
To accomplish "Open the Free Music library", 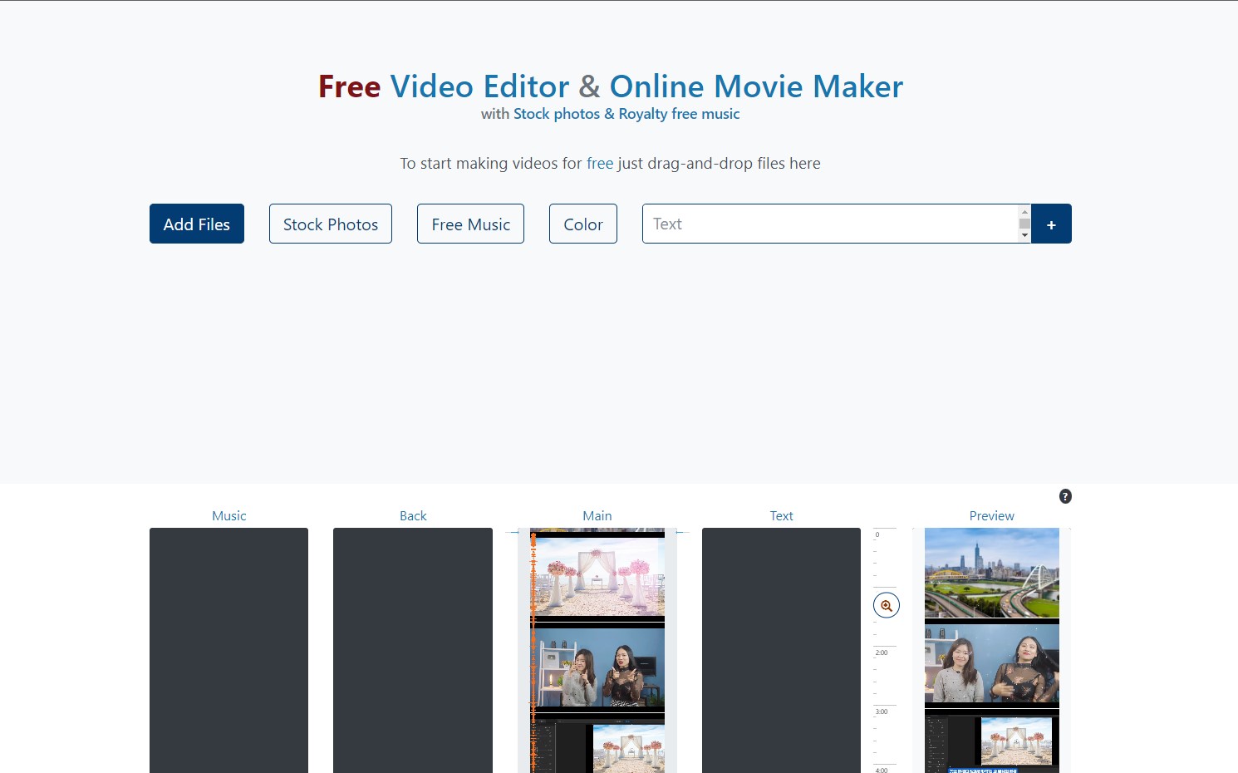I will pyautogui.click(x=470, y=224).
